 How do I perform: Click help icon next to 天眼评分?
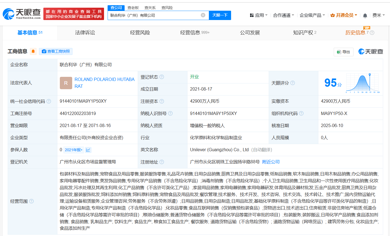pyautogui.click(x=293, y=83)
